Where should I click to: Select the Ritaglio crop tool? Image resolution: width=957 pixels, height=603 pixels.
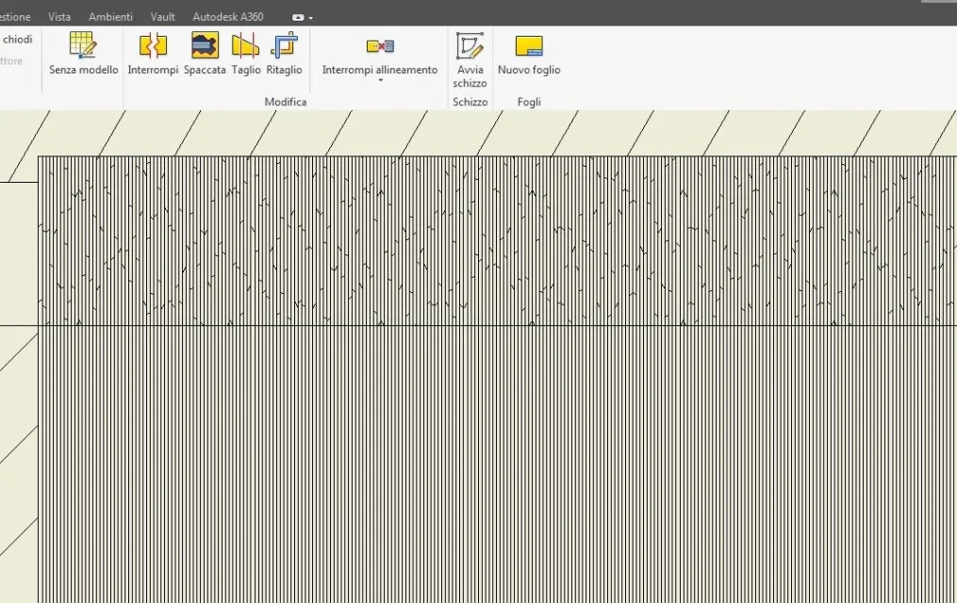click(x=284, y=45)
